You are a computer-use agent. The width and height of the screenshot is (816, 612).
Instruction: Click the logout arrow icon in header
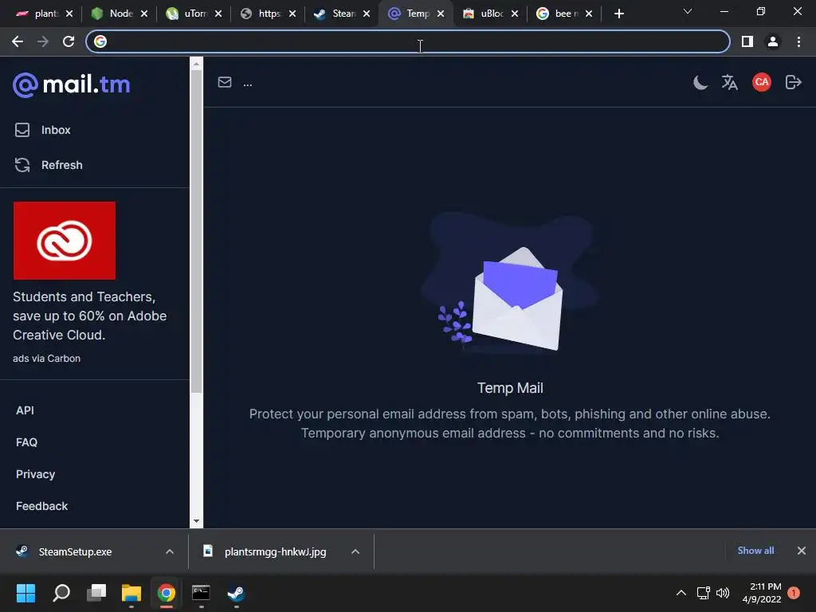click(x=793, y=82)
